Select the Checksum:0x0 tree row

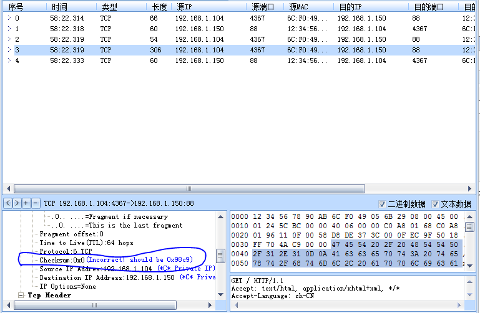[x=116, y=260]
